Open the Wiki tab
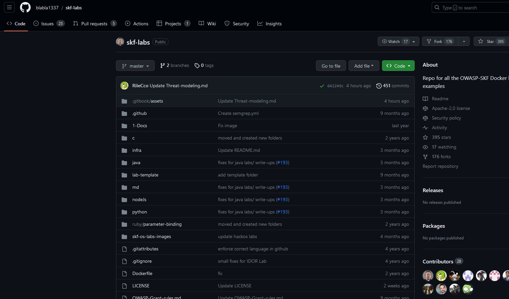The width and height of the screenshot is (509, 299). [207, 24]
